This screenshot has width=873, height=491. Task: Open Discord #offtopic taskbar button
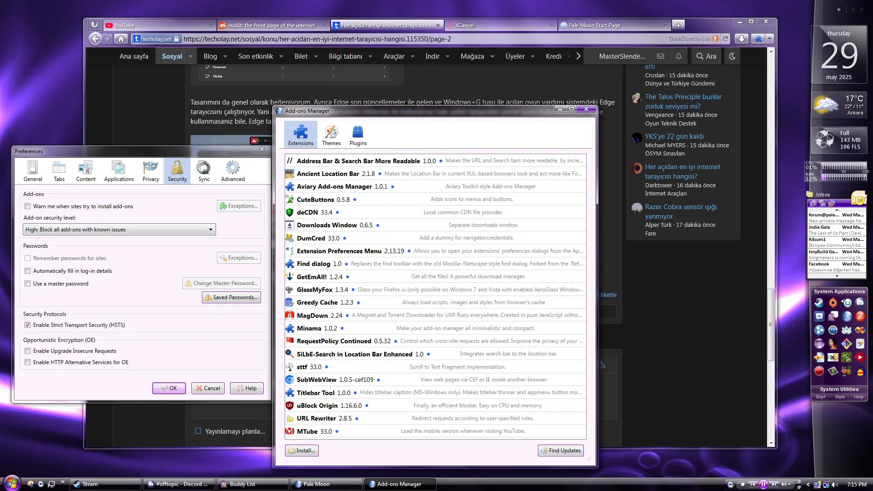click(x=179, y=484)
